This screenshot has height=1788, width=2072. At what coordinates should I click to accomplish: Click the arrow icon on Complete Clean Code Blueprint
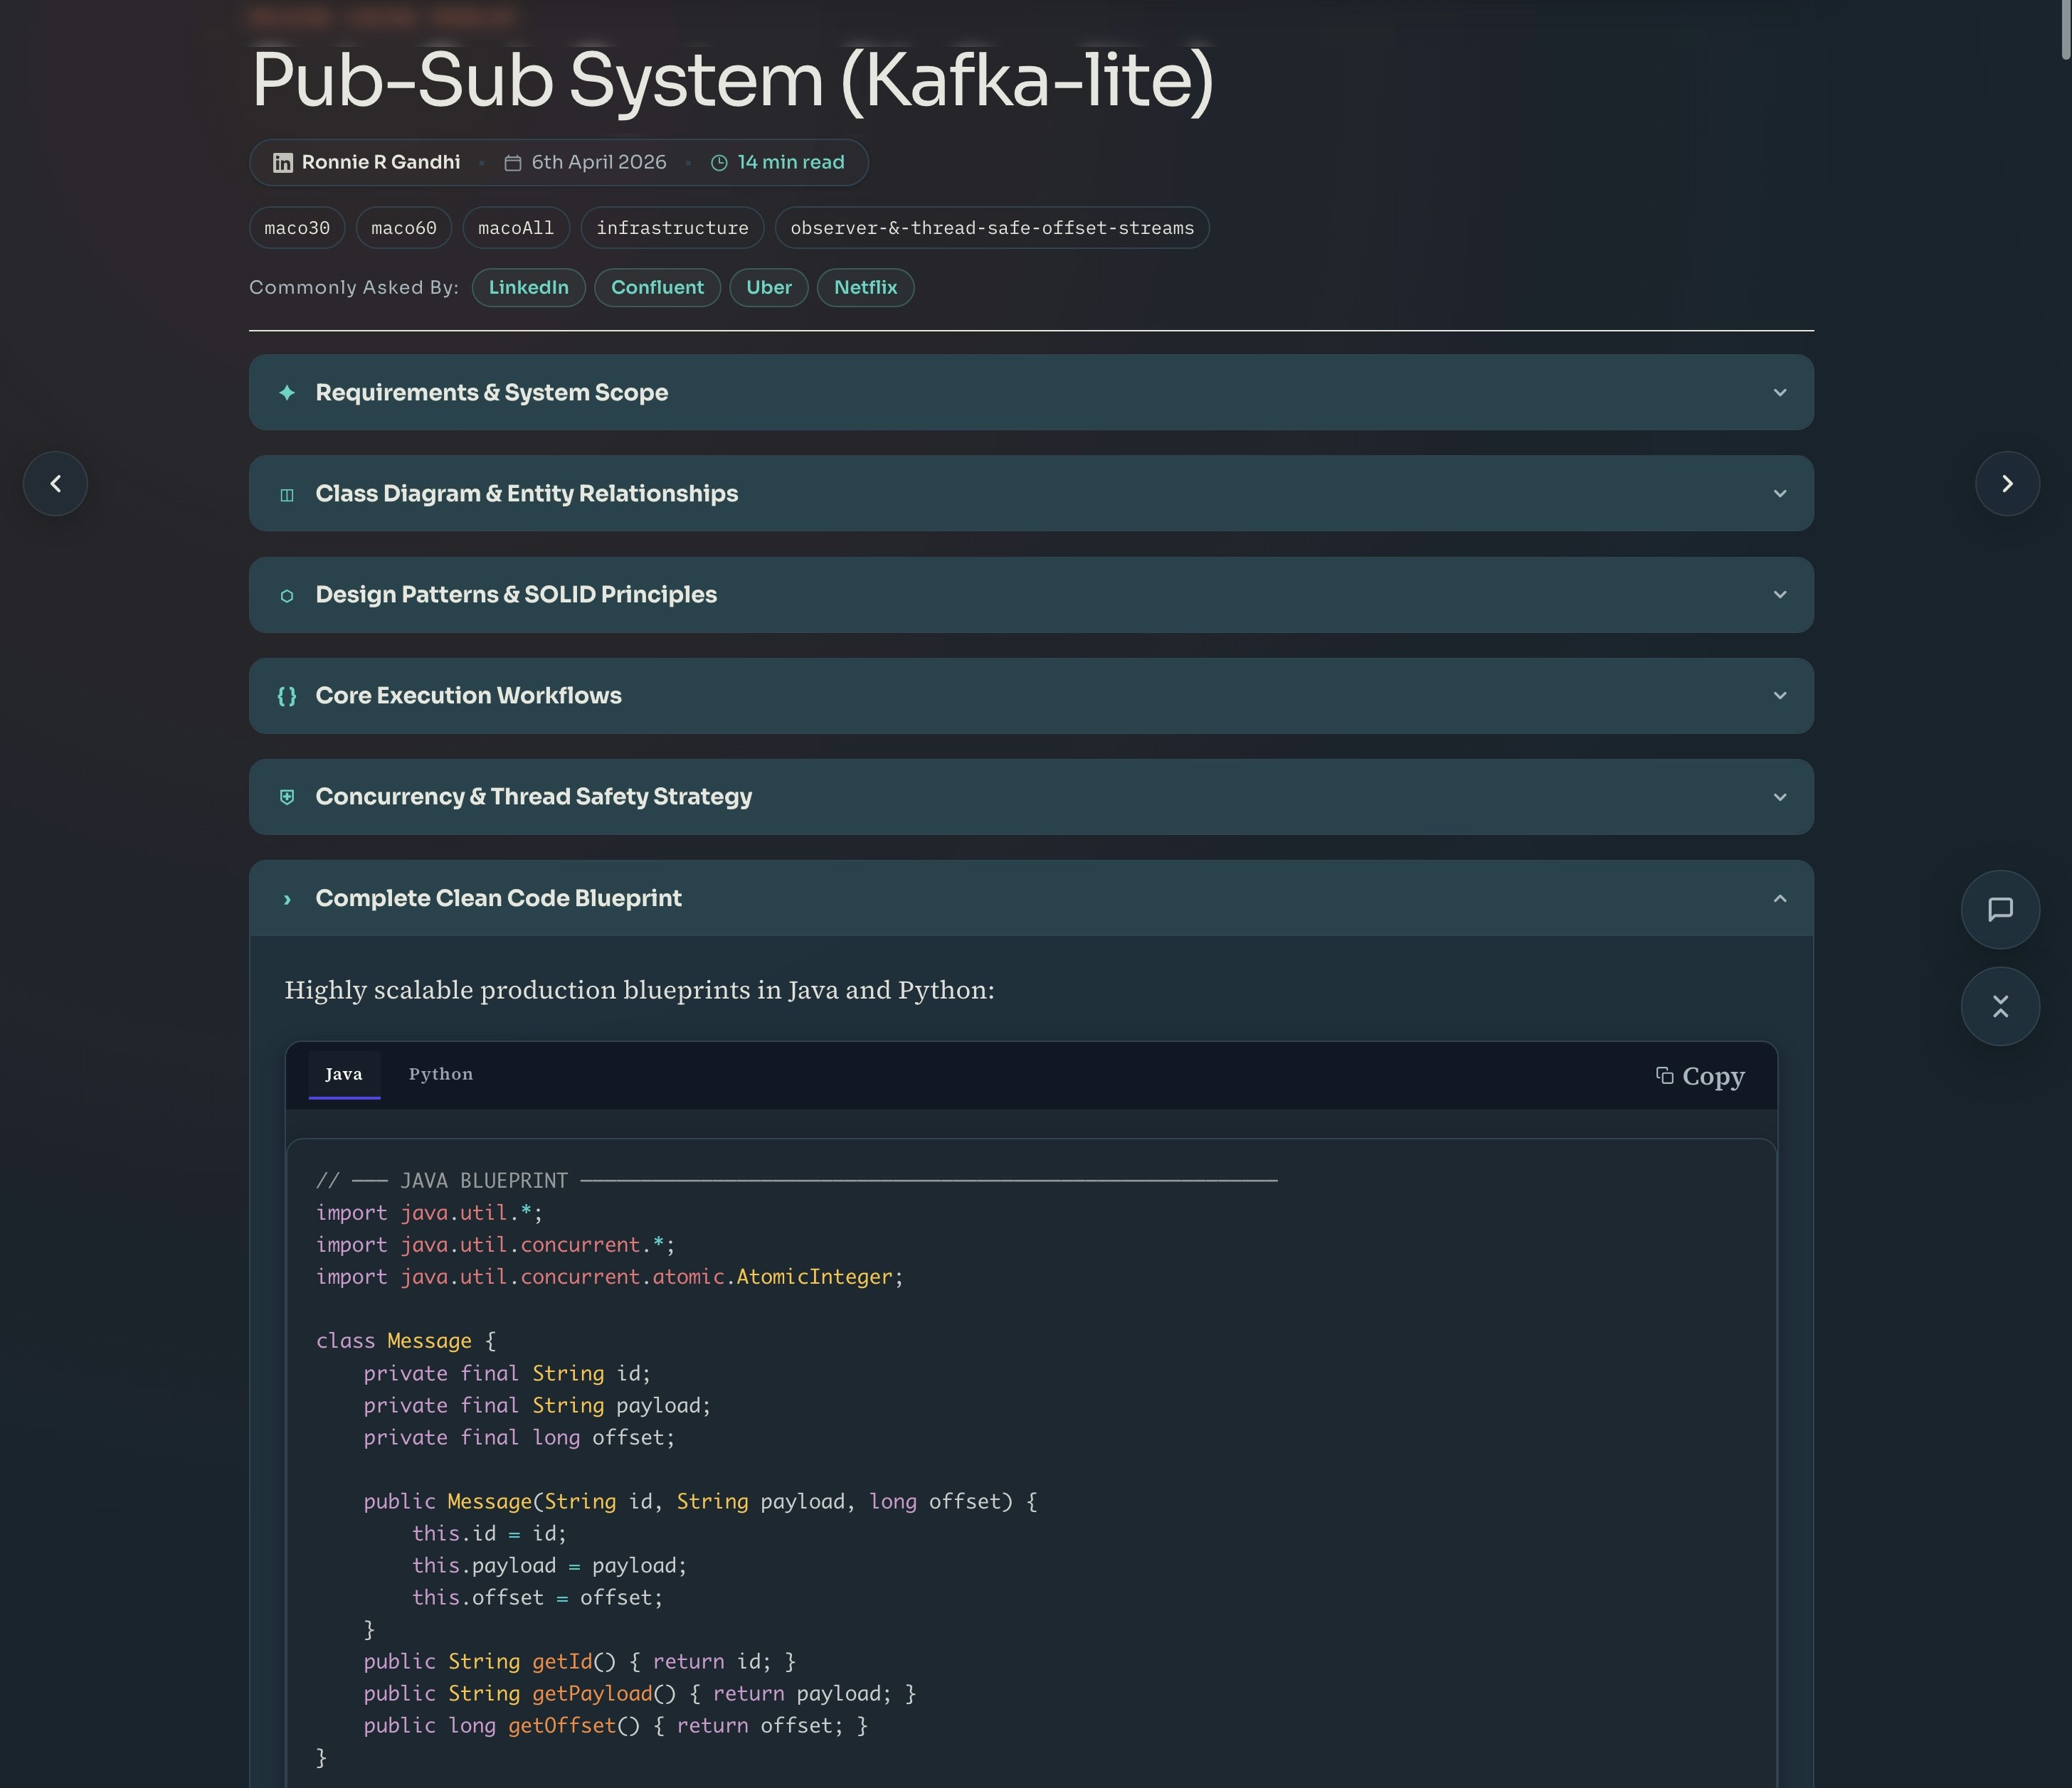click(287, 900)
